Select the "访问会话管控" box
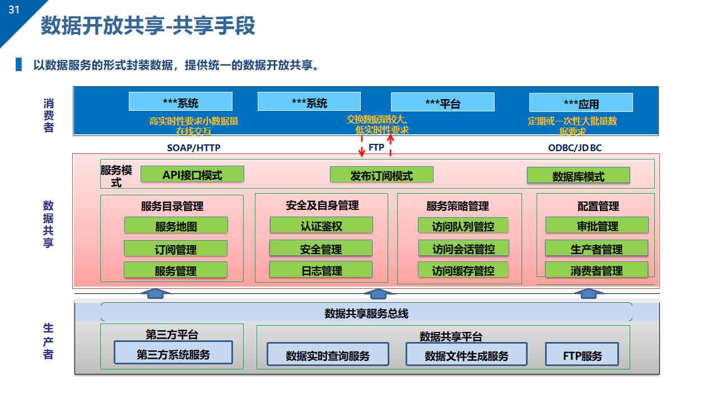 coord(463,249)
